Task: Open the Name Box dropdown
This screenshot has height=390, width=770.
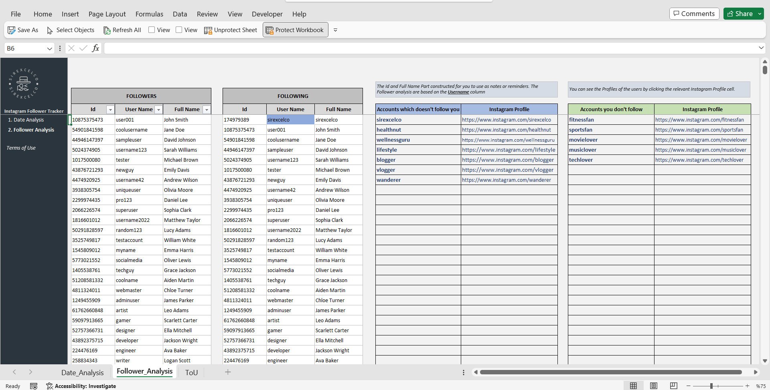Action: [49, 48]
